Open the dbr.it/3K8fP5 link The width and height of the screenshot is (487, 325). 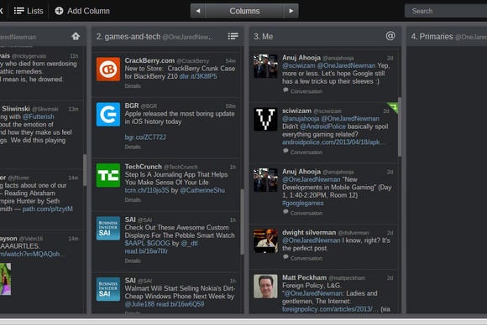click(198, 76)
